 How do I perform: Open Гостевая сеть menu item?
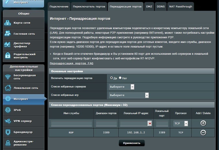click(24, 34)
